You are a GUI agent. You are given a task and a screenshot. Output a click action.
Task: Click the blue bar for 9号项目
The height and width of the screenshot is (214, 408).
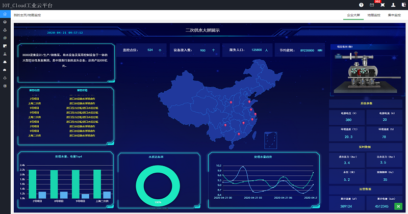(x=85, y=196)
